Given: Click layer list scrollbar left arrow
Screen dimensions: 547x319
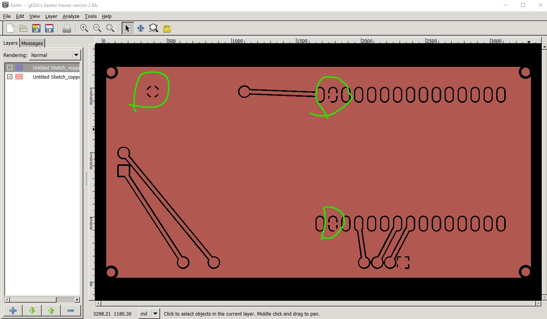Looking at the screenshot, I should tap(7, 300).
